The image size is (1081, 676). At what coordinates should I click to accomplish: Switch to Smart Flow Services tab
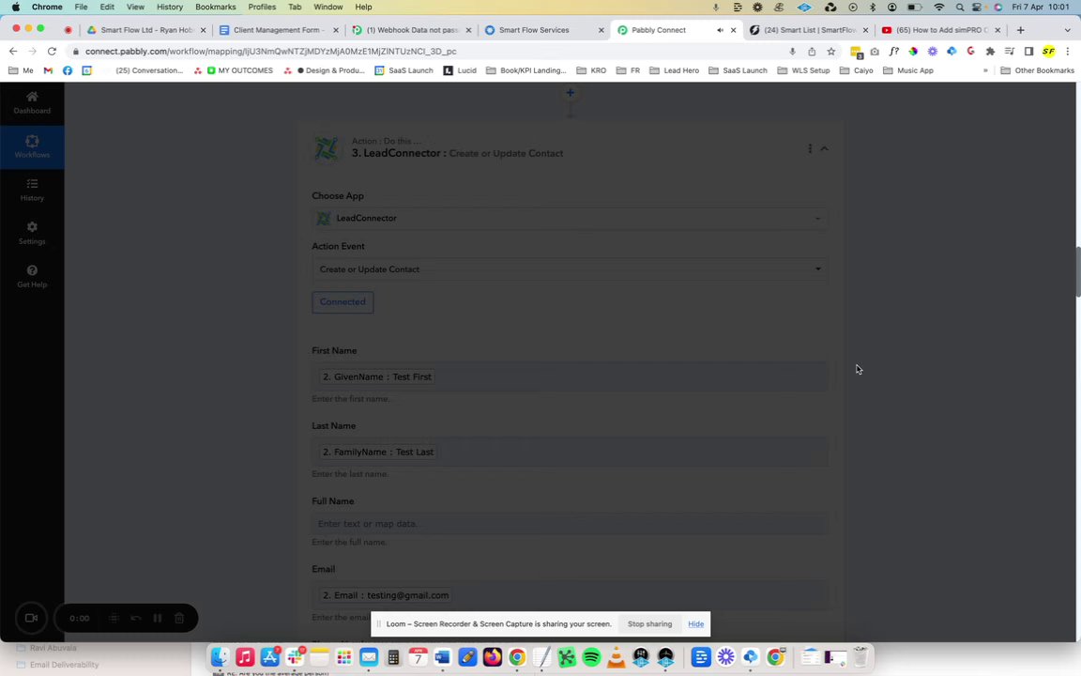[x=542, y=30]
